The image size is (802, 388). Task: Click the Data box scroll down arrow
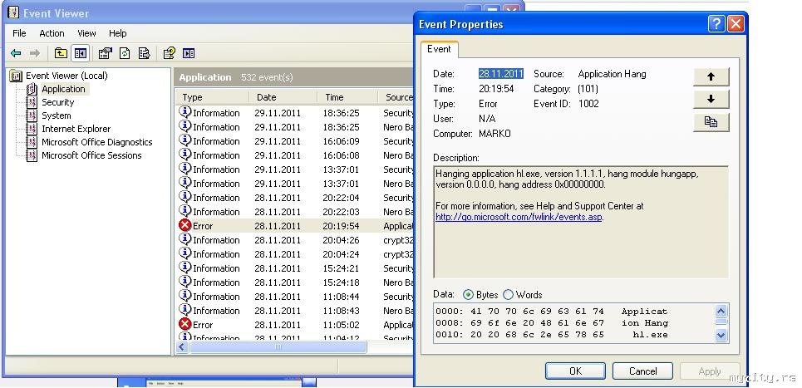[x=721, y=336]
